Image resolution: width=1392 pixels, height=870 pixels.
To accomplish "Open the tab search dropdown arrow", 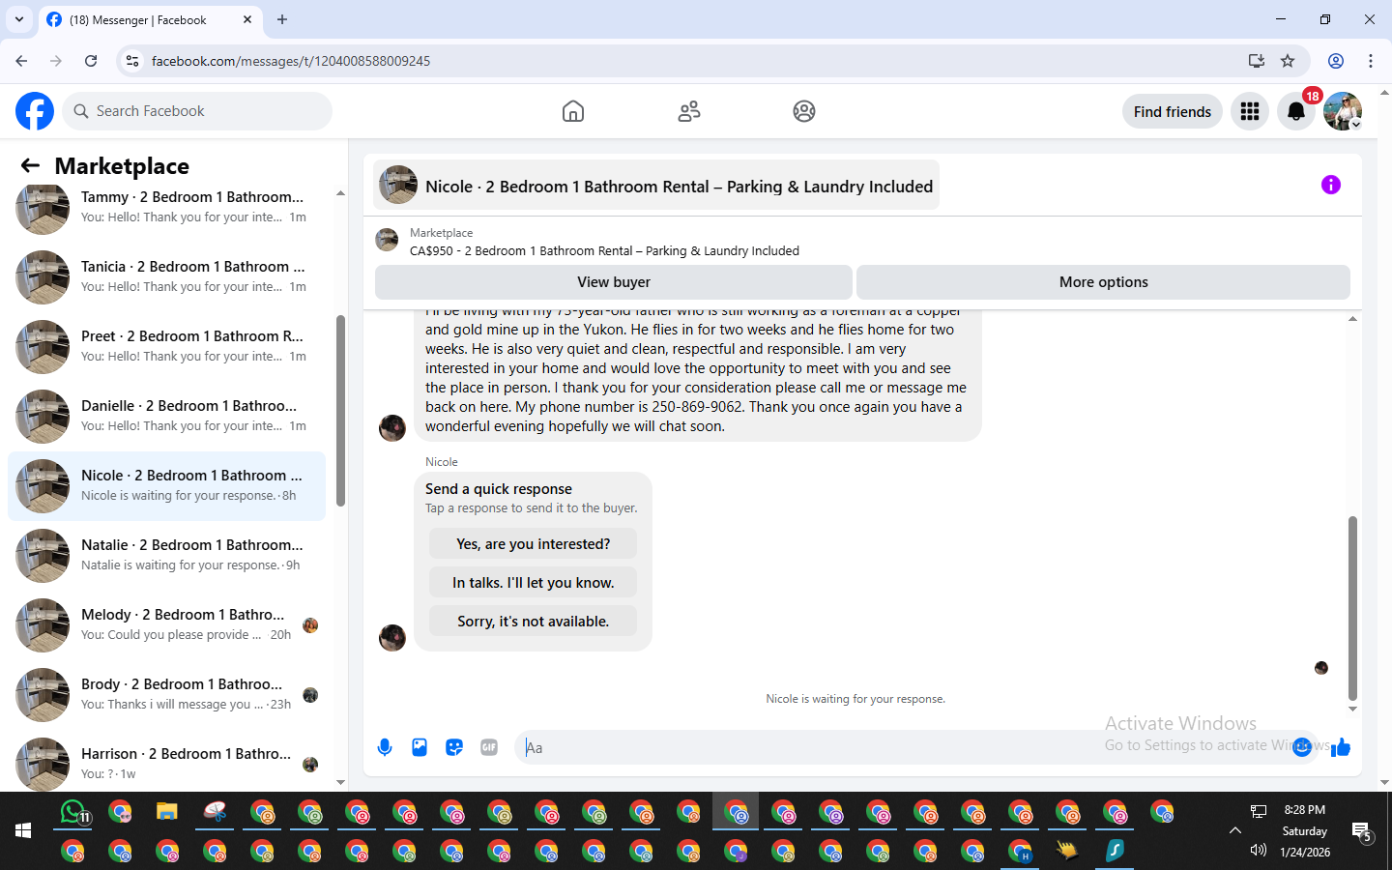I will click(x=19, y=19).
